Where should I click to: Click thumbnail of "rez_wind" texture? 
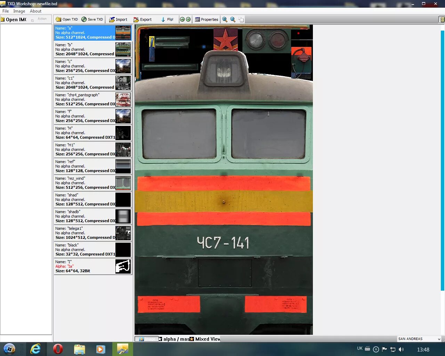pyautogui.click(x=123, y=183)
